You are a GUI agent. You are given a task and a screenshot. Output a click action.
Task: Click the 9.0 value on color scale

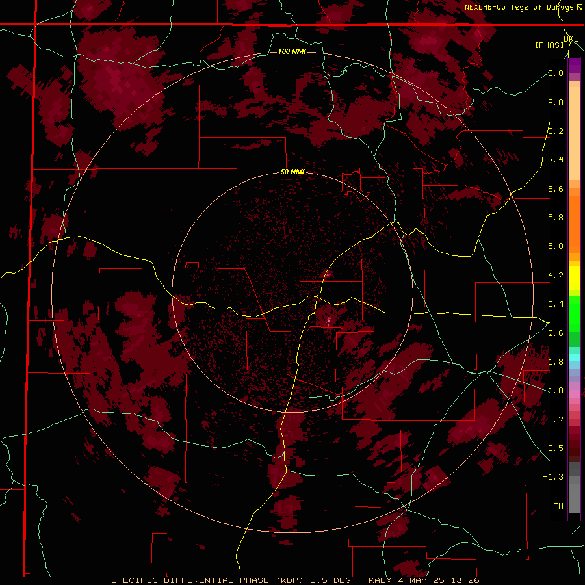click(556, 102)
